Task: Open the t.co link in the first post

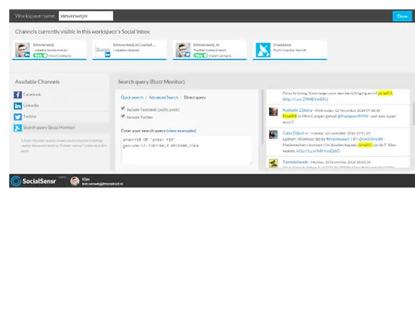Action: [305, 99]
